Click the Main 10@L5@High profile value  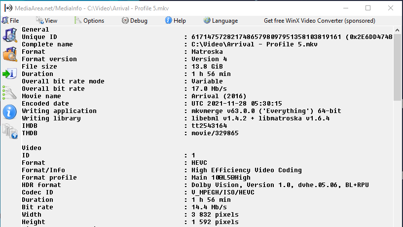coord(221,178)
